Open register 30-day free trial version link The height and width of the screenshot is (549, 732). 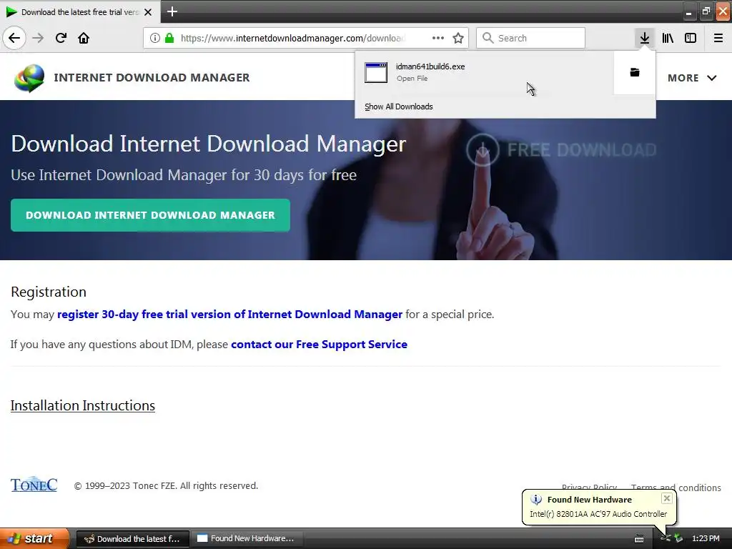(x=229, y=315)
